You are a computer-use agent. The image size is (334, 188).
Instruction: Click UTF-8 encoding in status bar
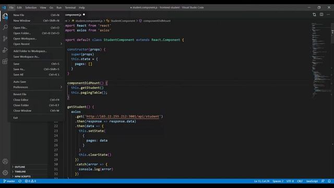(290, 181)
